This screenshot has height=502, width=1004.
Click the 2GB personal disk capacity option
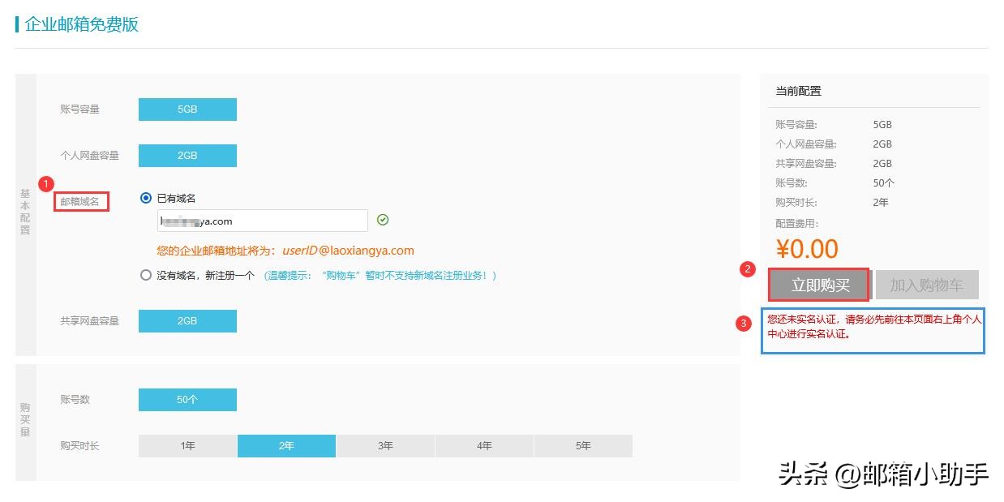187,155
